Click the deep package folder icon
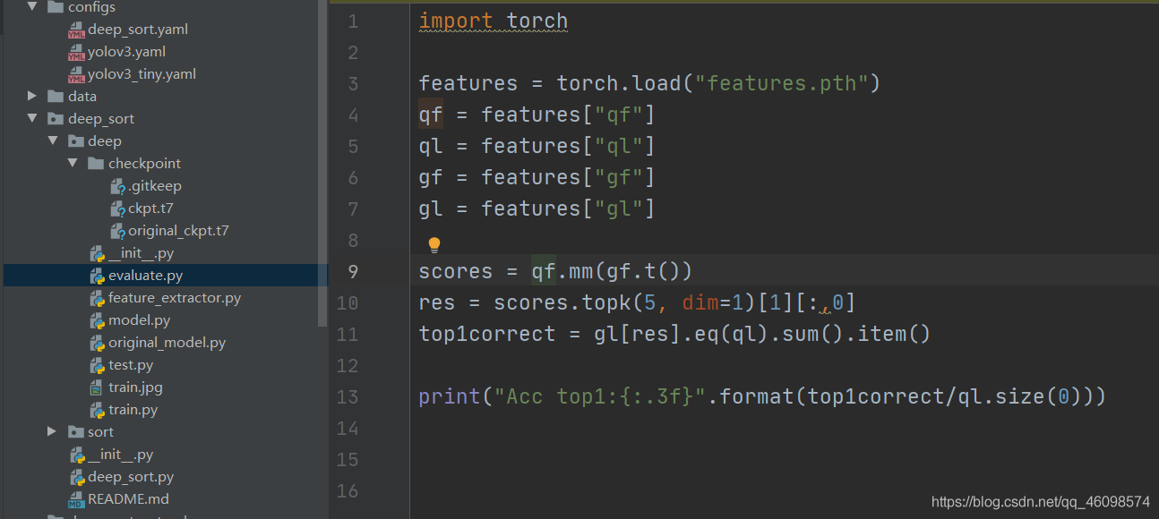The image size is (1159, 519). (75, 141)
